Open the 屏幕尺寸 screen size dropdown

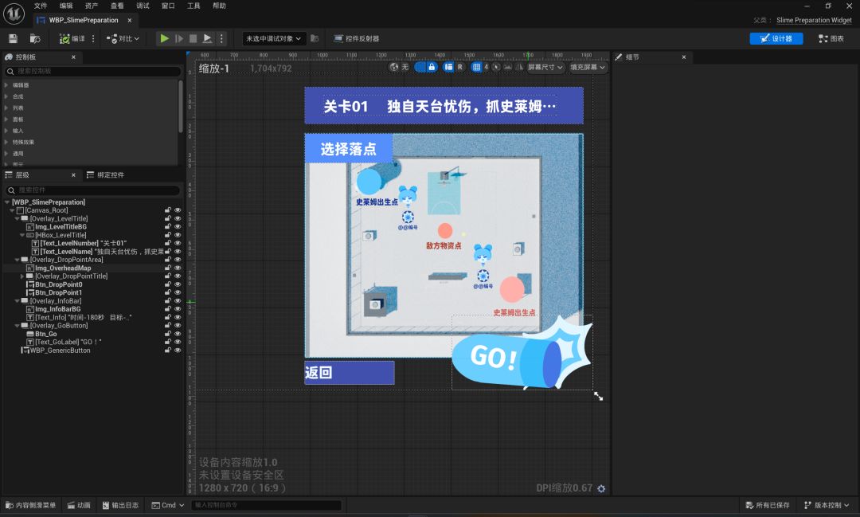[x=545, y=67]
